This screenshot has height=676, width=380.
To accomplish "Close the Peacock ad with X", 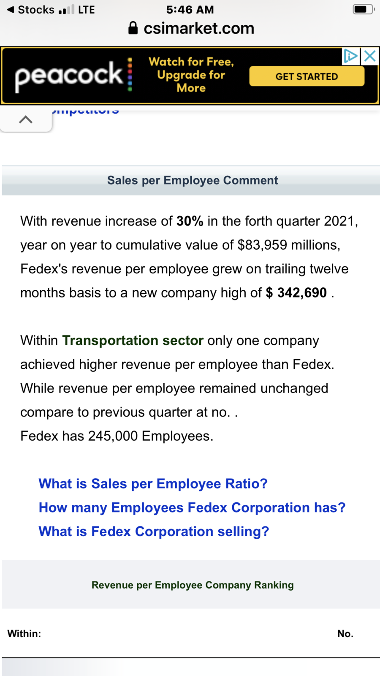I will 370,56.
